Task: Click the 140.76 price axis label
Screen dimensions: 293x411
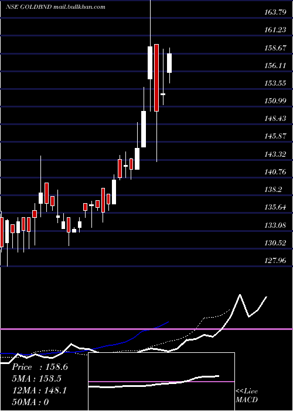Action: (275, 172)
